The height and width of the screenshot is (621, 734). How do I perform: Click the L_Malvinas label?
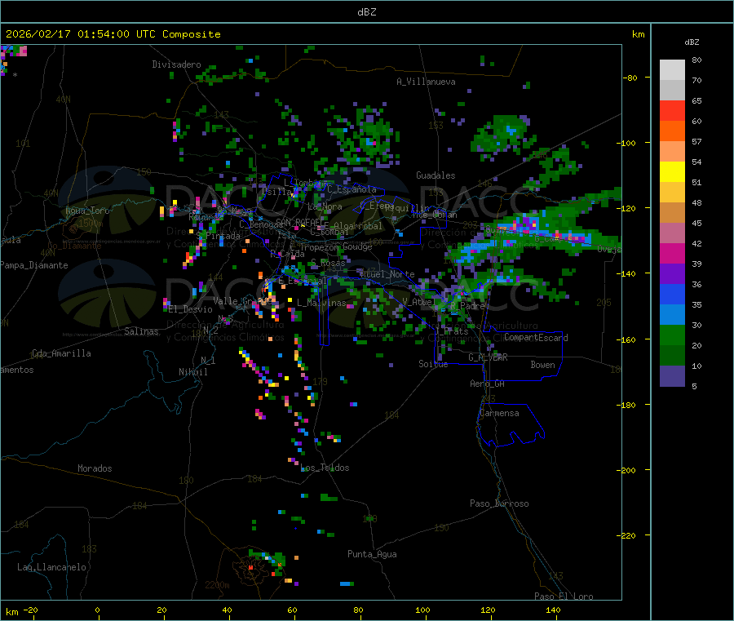pyautogui.click(x=321, y=303)
